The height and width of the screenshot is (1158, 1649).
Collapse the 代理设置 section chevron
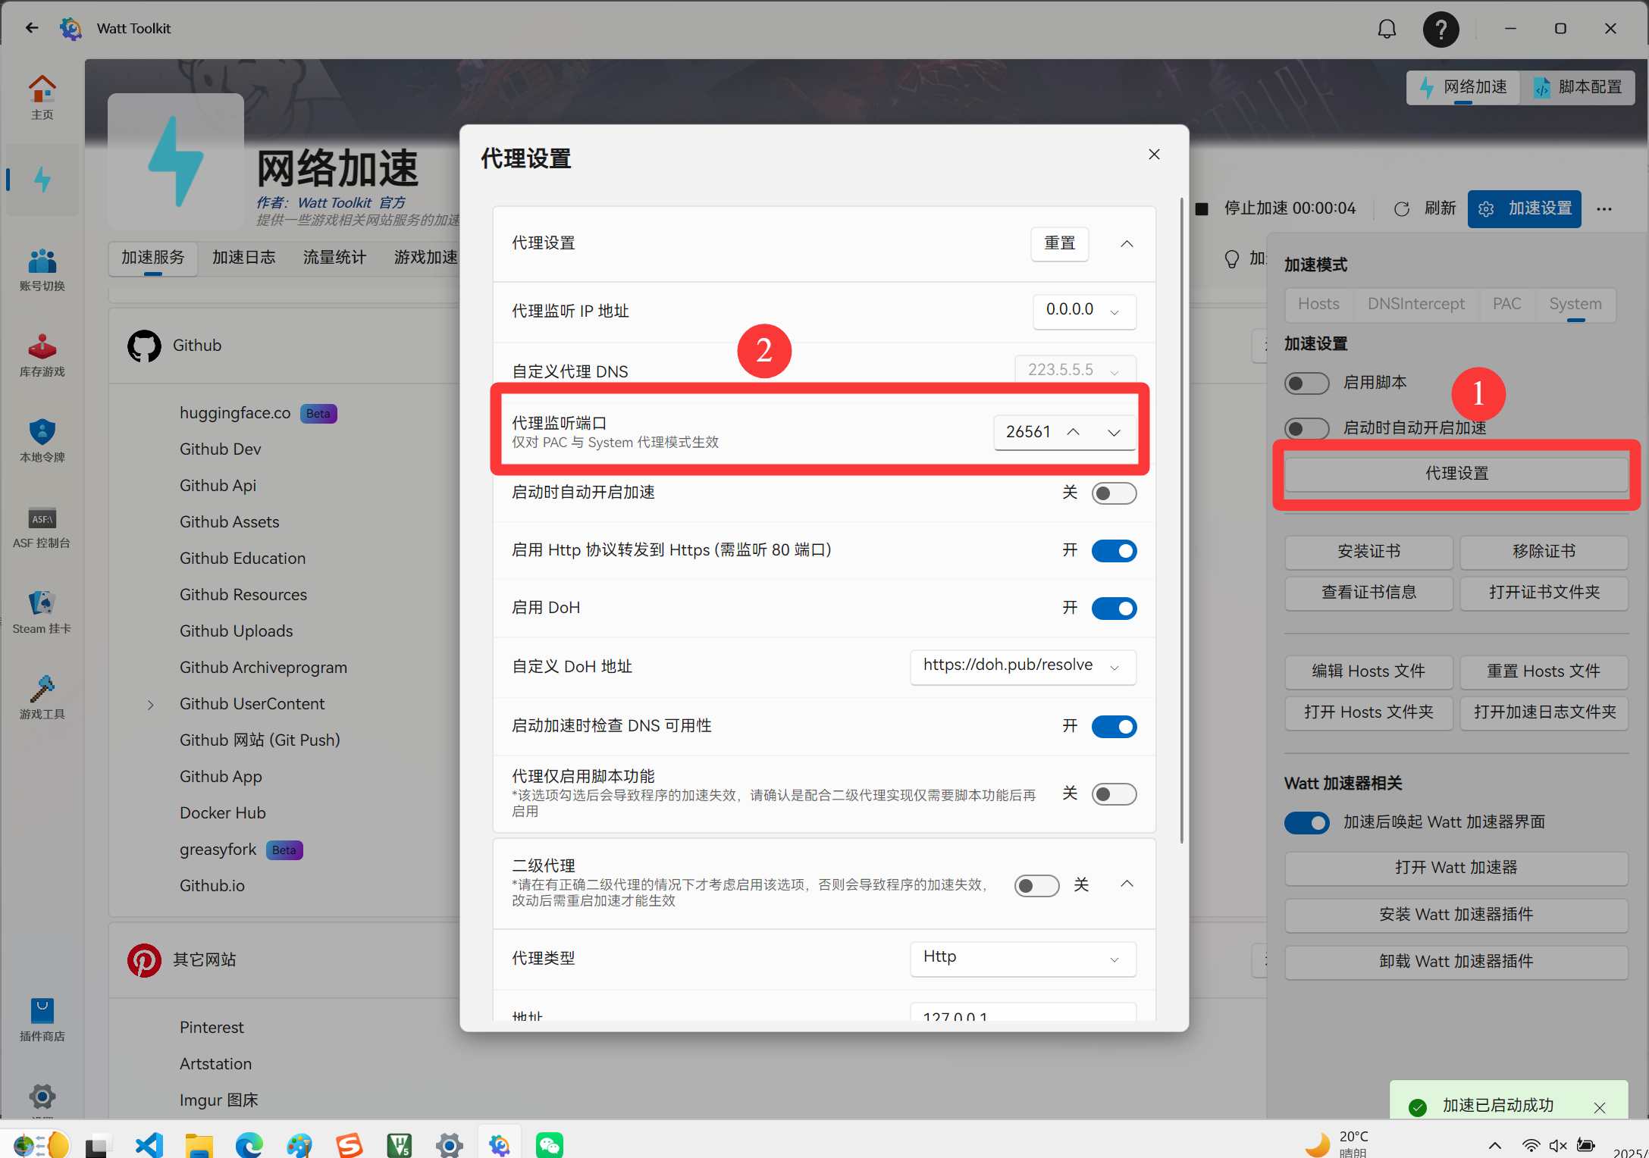point(1127,244)
